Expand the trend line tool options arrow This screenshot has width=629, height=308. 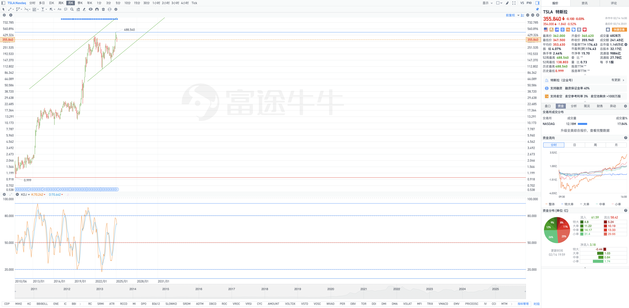pyautogui.click(x=13, y=10)
